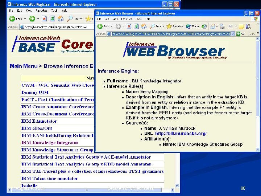Screen dimensions: 261x196
Task: Click the yellow note icon in browser toolbar
Action: click(x=241, y=26)
